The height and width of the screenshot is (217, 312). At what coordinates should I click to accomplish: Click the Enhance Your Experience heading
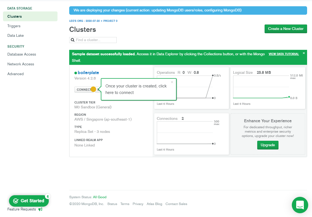(x=268, y=121)
